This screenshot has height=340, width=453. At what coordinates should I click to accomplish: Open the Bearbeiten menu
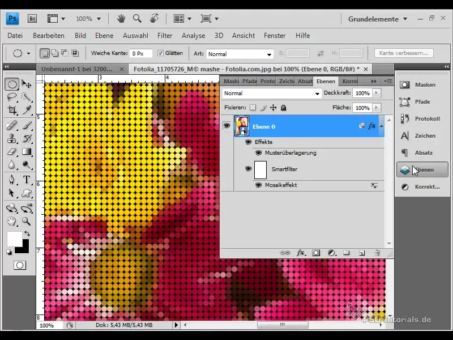point(49,36)
